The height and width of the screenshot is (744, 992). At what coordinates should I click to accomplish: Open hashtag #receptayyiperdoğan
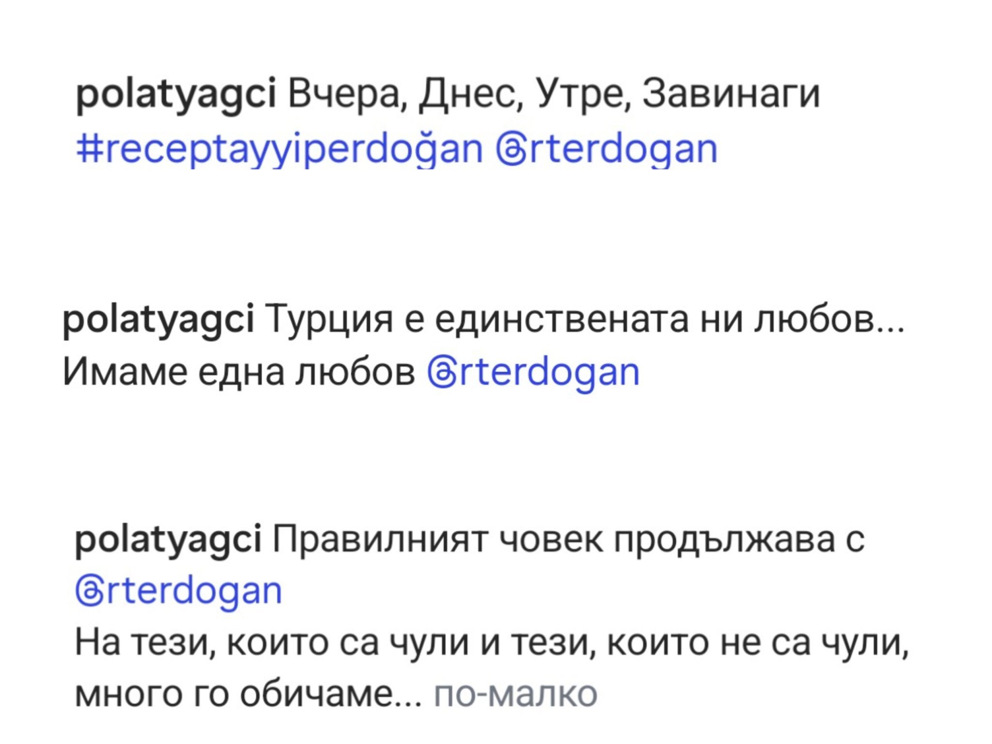[x=280, y=149]
